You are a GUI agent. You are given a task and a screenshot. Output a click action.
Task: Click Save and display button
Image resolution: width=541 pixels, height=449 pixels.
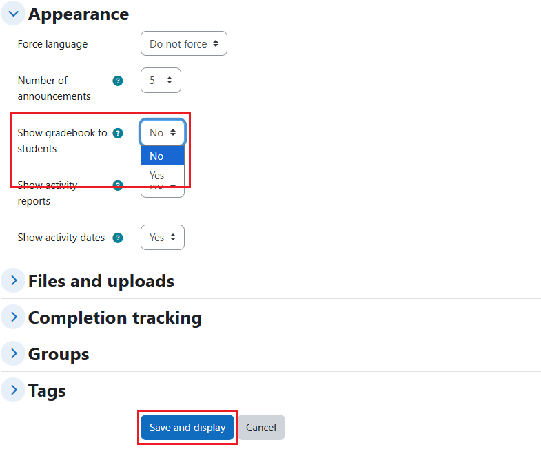tap(187, 427)
